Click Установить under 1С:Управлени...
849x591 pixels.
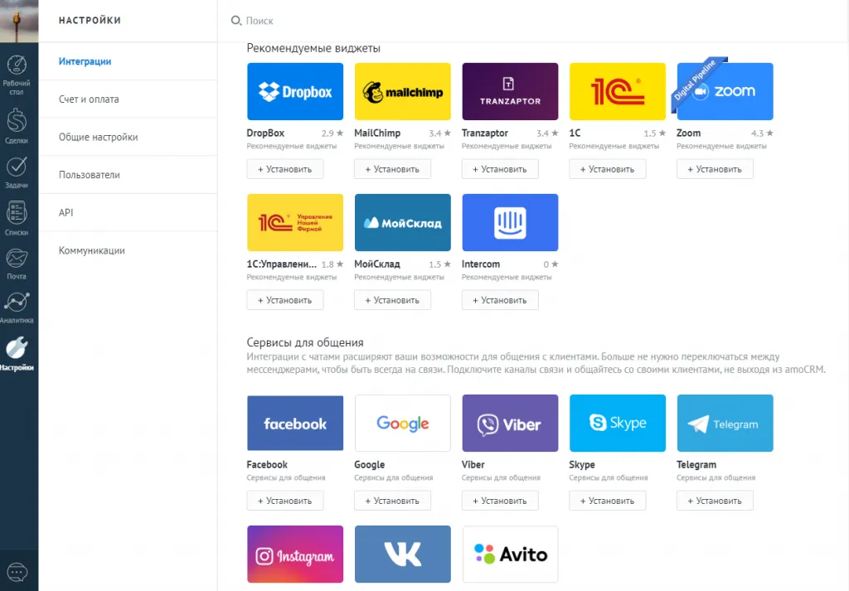pyautogui.click(x=285, y=300)
